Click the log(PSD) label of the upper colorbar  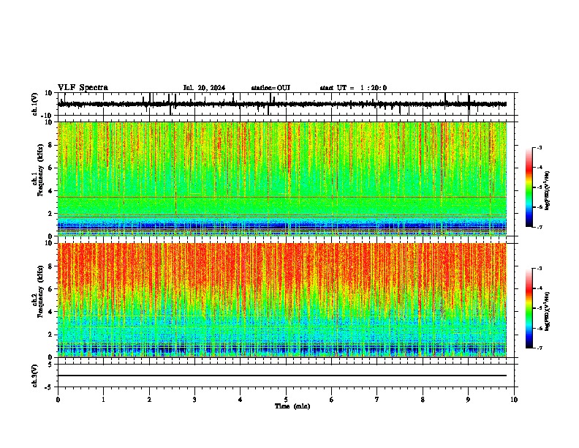tap(548, 190)
